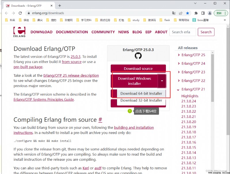Open the asdf link
This screenshot has height=174, width=230.
pyautogui.click(x=98, y=168)
